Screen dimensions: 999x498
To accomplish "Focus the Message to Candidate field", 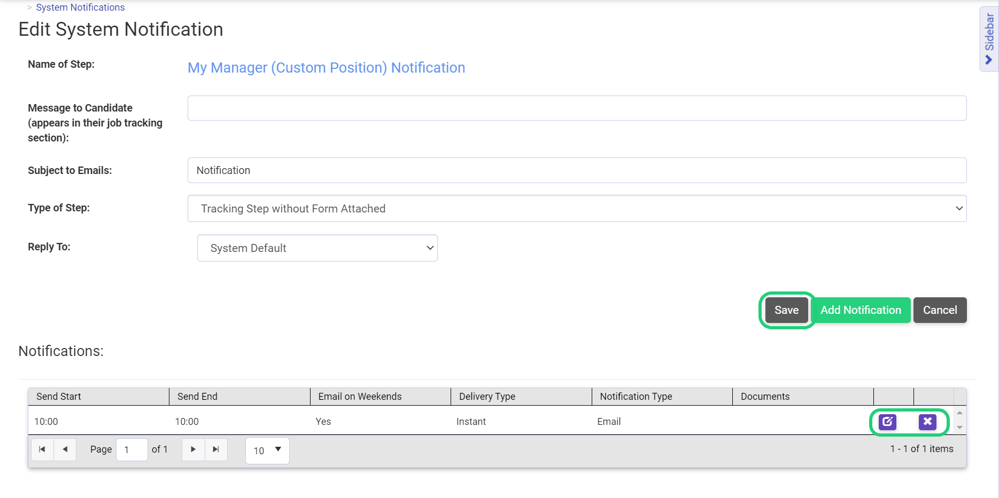I will (577, 108).
